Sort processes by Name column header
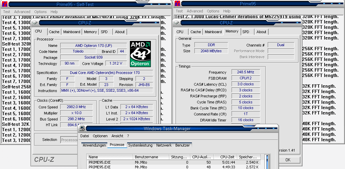 click(x=110, y=157)
